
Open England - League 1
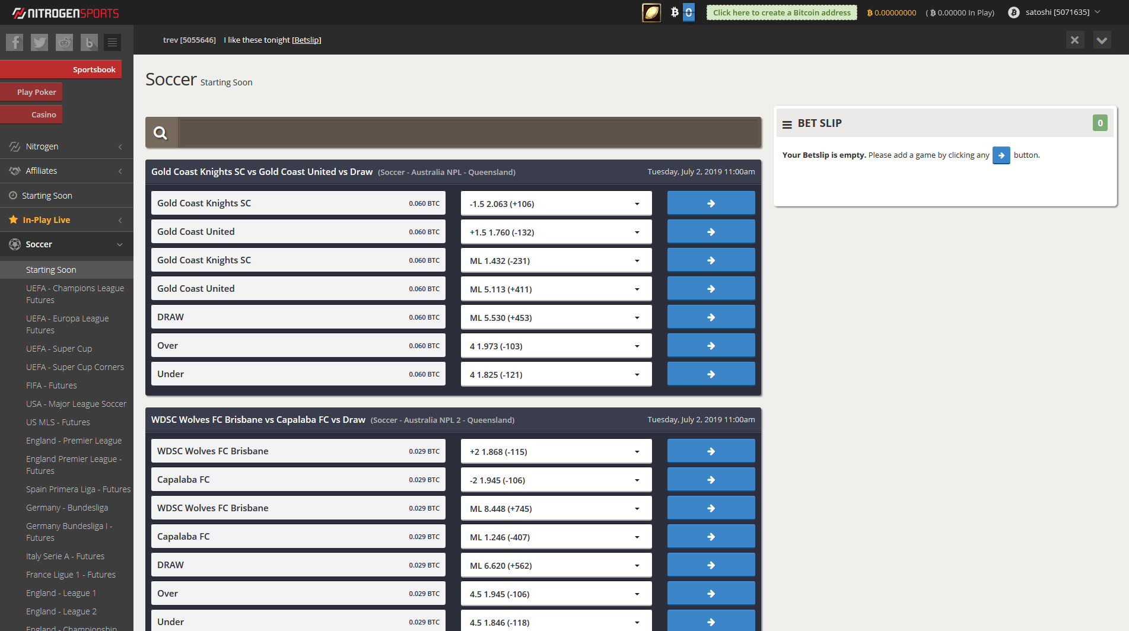61,593
